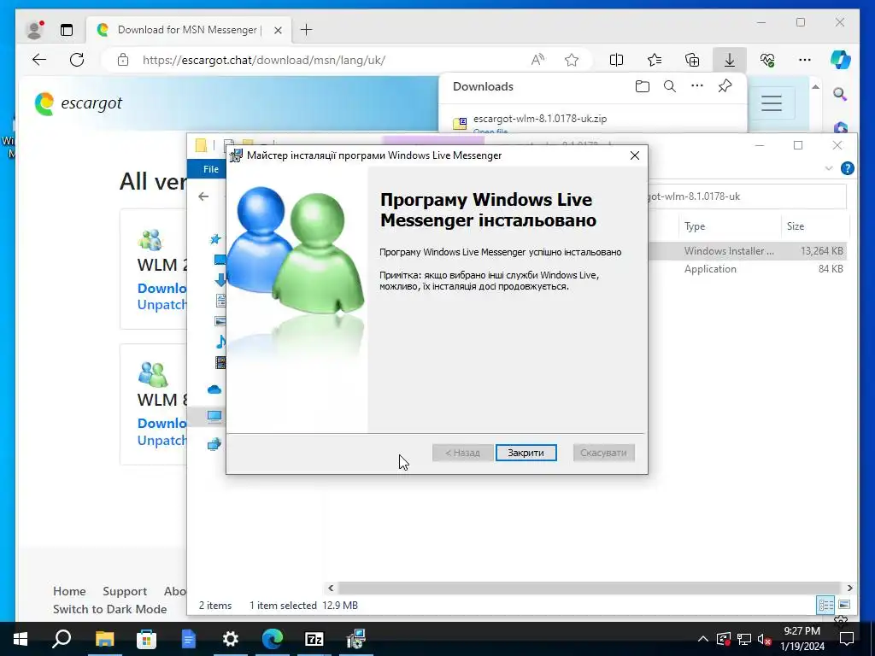Click the installer icon in the taskbar

pos(356,639)
